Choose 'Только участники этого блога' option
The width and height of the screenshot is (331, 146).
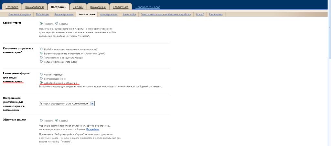41,62
